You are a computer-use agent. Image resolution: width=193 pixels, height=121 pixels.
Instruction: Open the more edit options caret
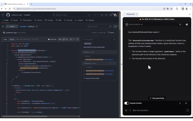pyautogui.click(x=74, y=39)
